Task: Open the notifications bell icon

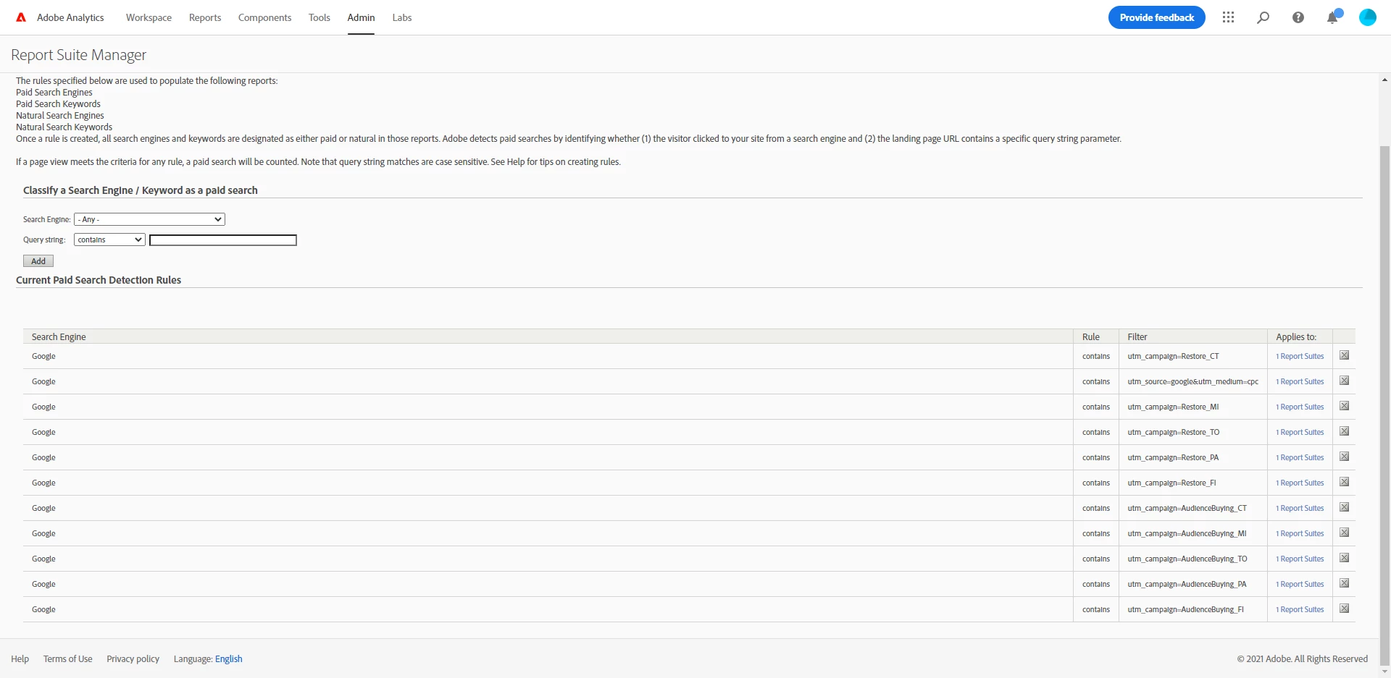Action: (1332, 17)
